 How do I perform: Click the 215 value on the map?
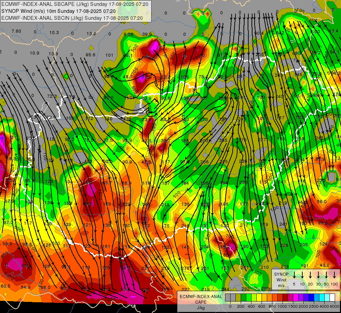click(165, 204)
